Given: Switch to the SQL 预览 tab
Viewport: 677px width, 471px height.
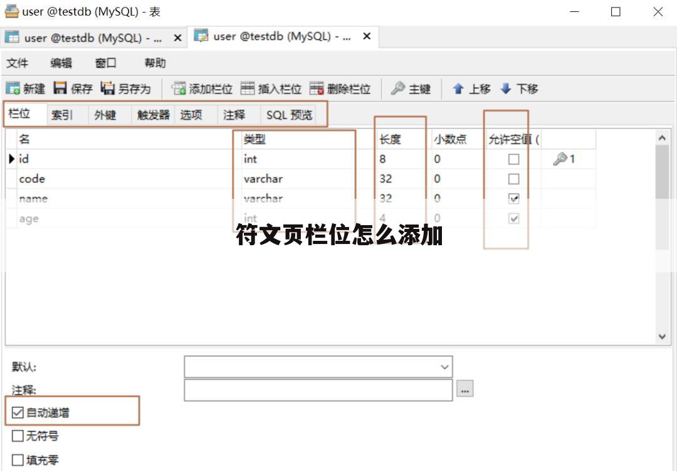Looking at the screenshot, I should [x=288, y=115].
